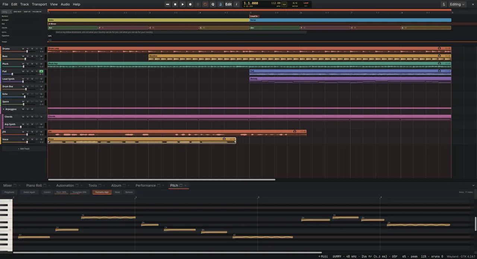Click the Straighten 50% control
The height and width of the screenshot is (259, 477).
click(x=79, y=192)
